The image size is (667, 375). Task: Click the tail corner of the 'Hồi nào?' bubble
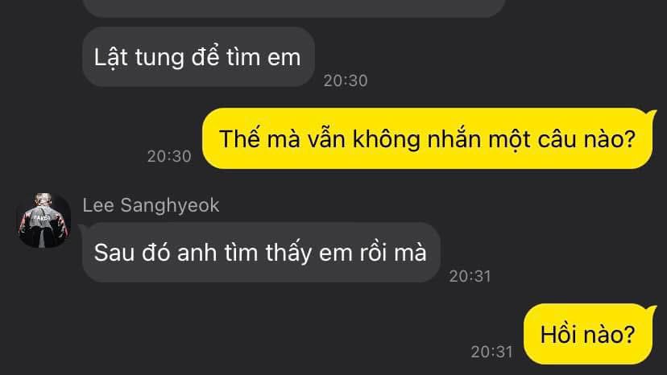click(x=652, y=308)
